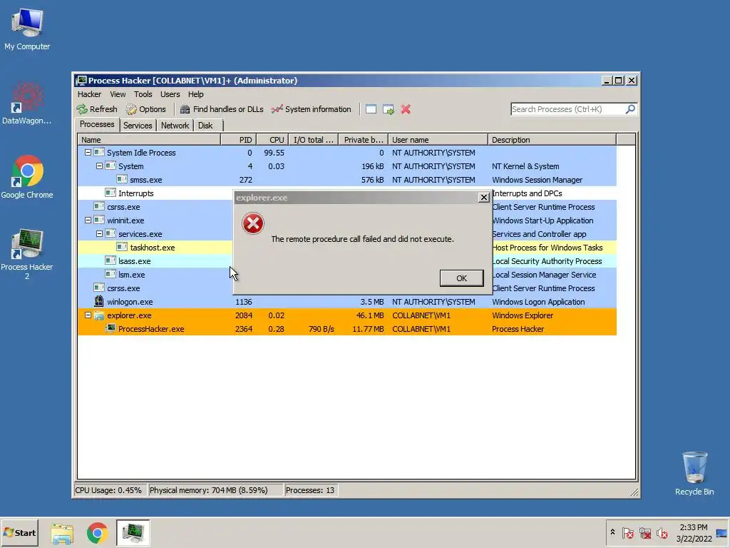Sort by the CPU column header
730x548 pixels.
(272, 140)
